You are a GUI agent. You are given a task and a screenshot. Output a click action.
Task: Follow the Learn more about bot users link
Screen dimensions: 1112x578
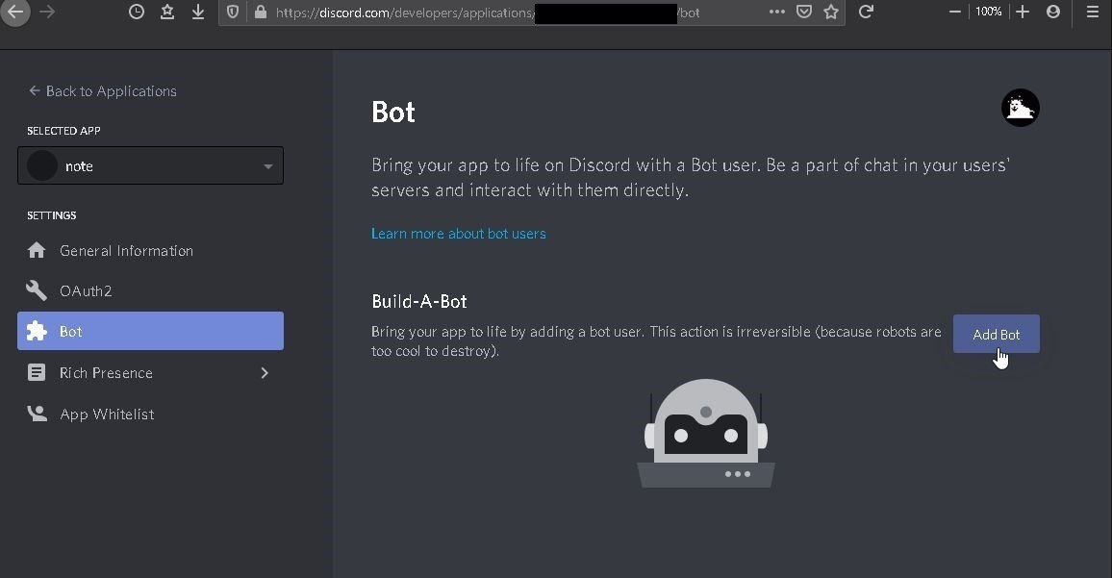(x=458, y=234)
